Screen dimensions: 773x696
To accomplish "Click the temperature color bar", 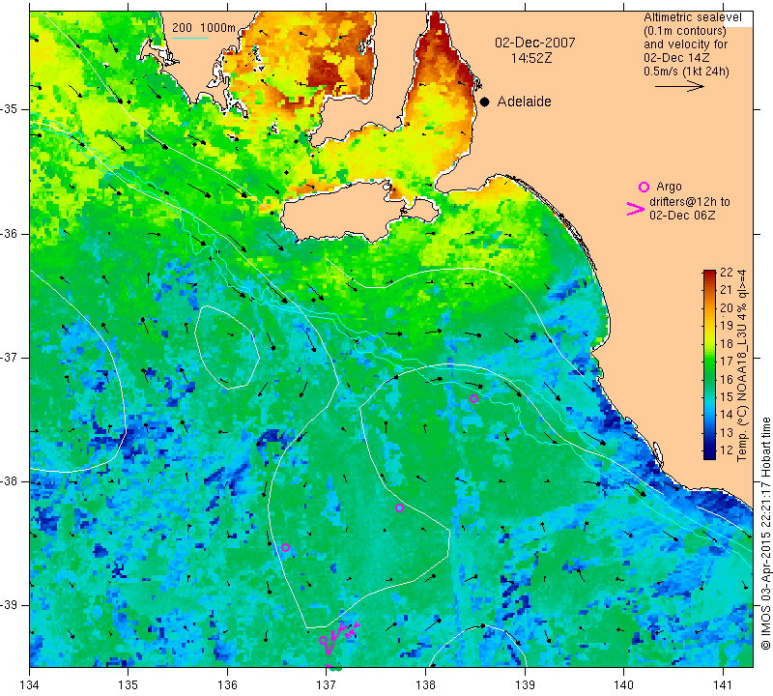I will click(x=709, y=364).
